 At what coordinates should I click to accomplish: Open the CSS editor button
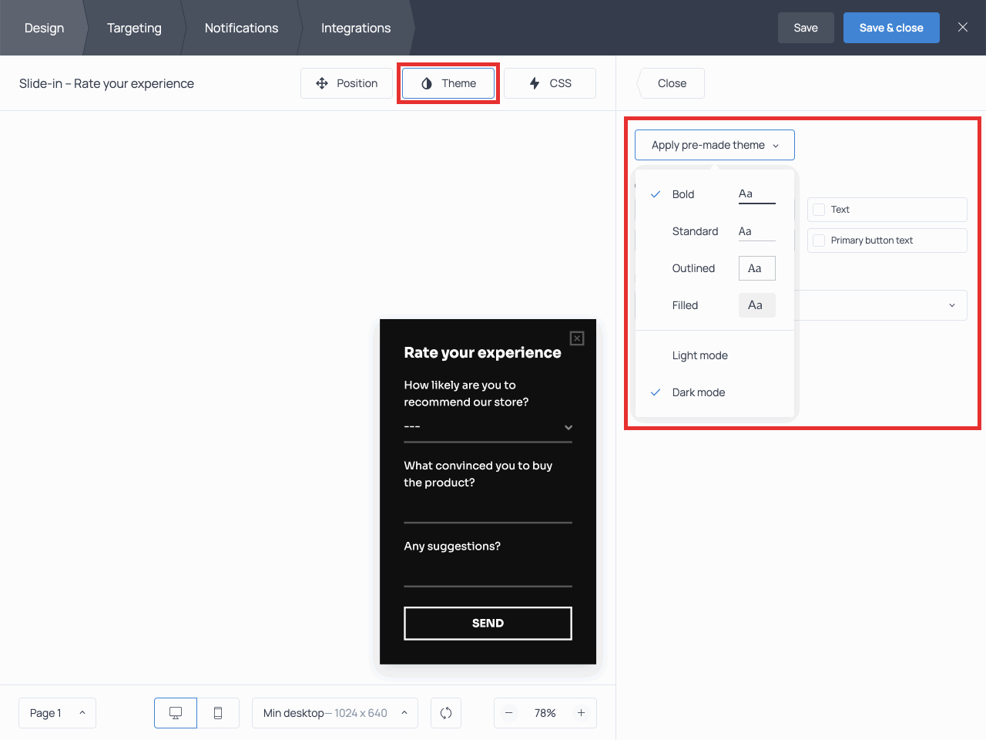coord(550,83)
